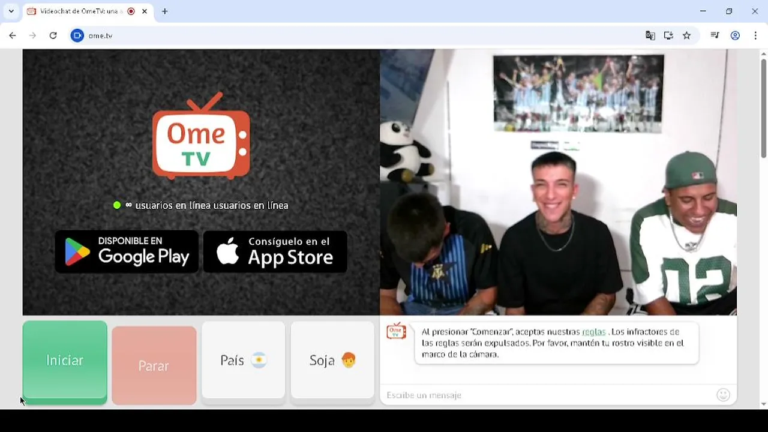Open the media control icon in toolbar
Image resolution: width=768 pixels, height=432 pixels.
coord(715,35)
